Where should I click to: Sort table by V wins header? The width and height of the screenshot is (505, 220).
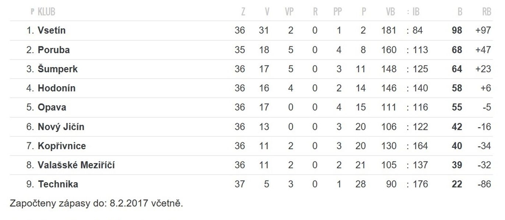click(267, 12)
